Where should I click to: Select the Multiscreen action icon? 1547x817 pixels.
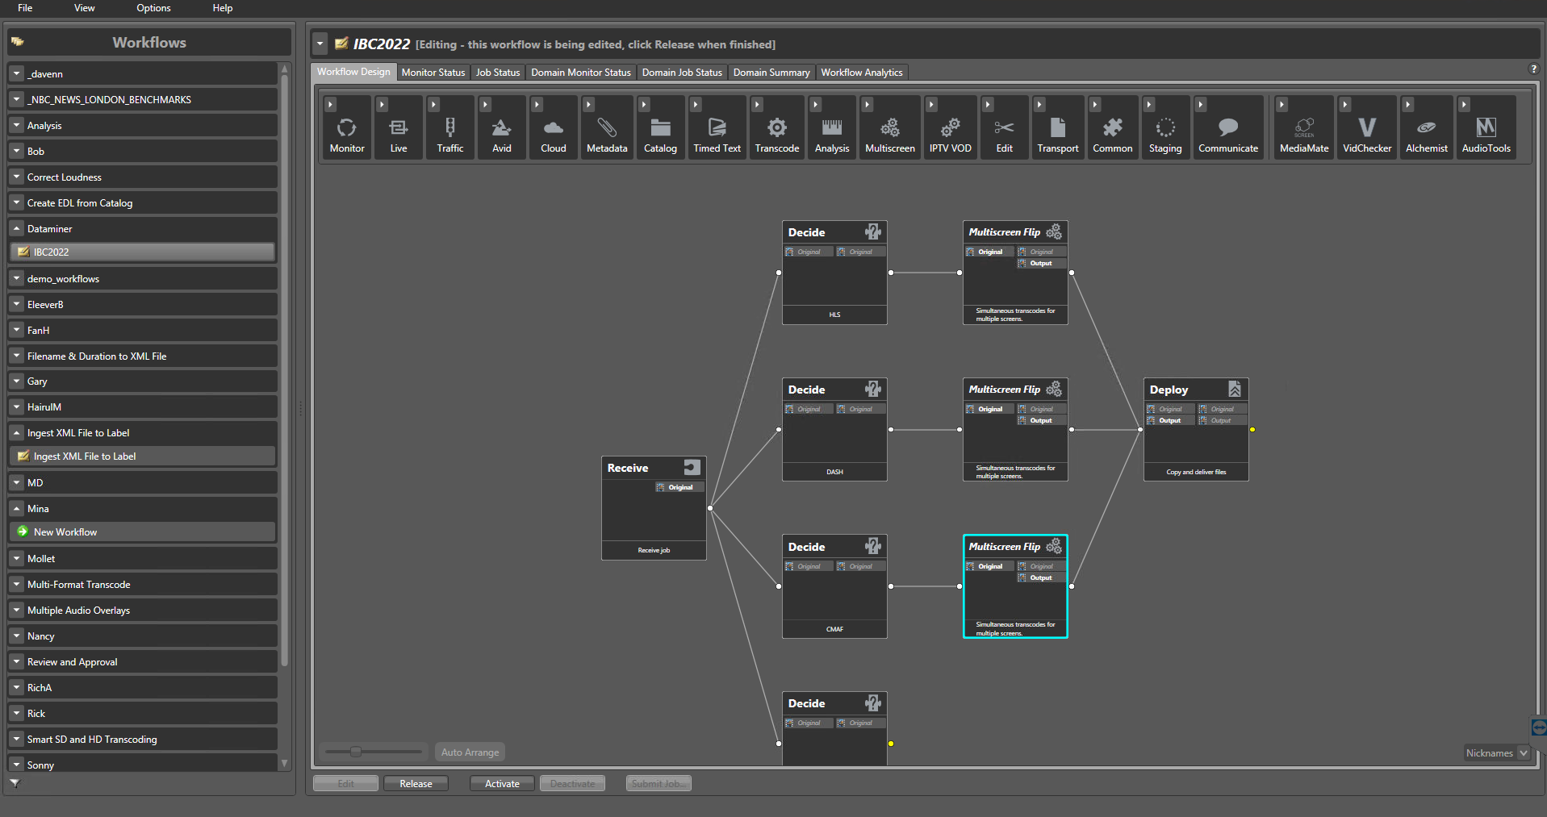pos(890,127)
